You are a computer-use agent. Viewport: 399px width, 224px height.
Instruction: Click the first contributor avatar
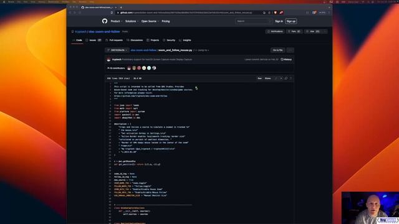[x=129, y=68]
